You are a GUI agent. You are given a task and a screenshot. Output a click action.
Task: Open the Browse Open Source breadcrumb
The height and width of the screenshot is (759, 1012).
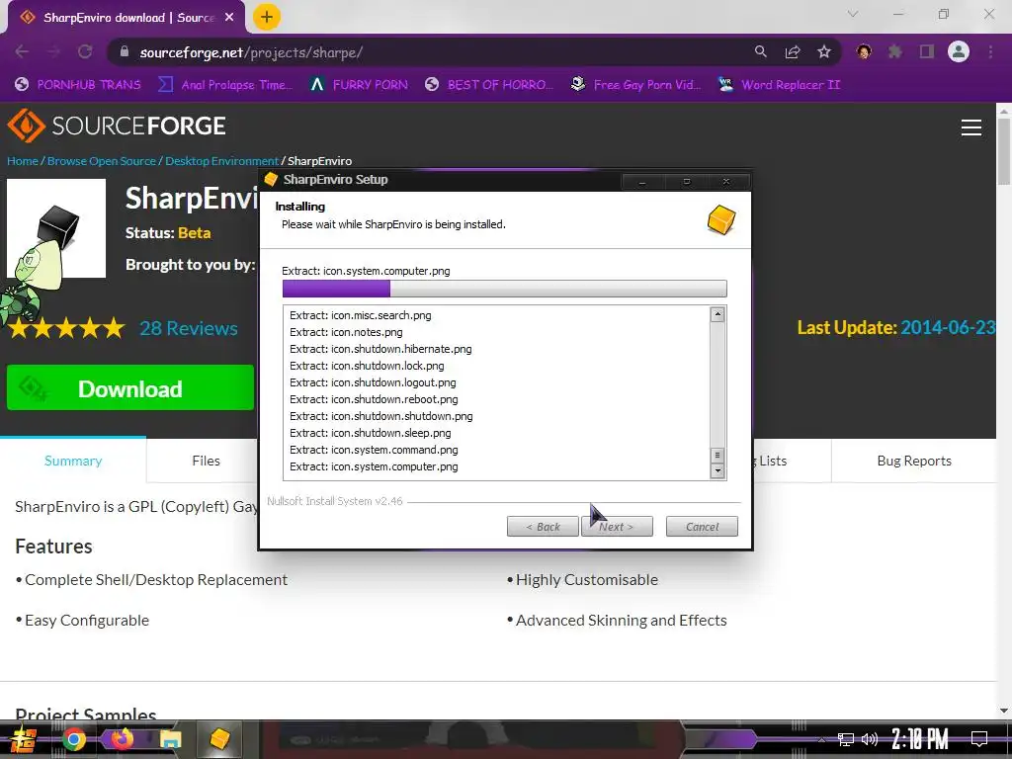click(102, 161)
